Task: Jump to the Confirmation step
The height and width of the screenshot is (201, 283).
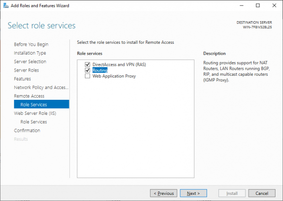Action: coord(27,130)
